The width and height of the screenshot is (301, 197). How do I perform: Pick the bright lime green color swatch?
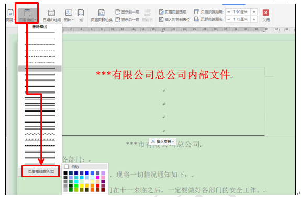click(76, 186)
